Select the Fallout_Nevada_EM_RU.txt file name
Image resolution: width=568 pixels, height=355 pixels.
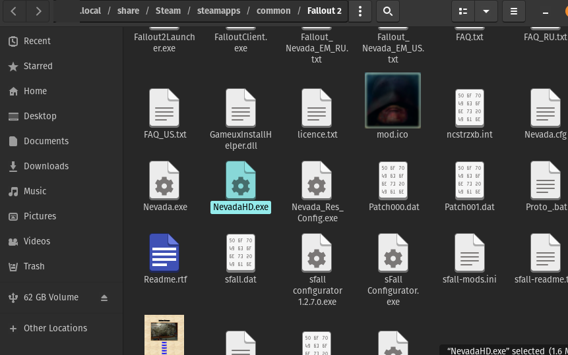317,48
